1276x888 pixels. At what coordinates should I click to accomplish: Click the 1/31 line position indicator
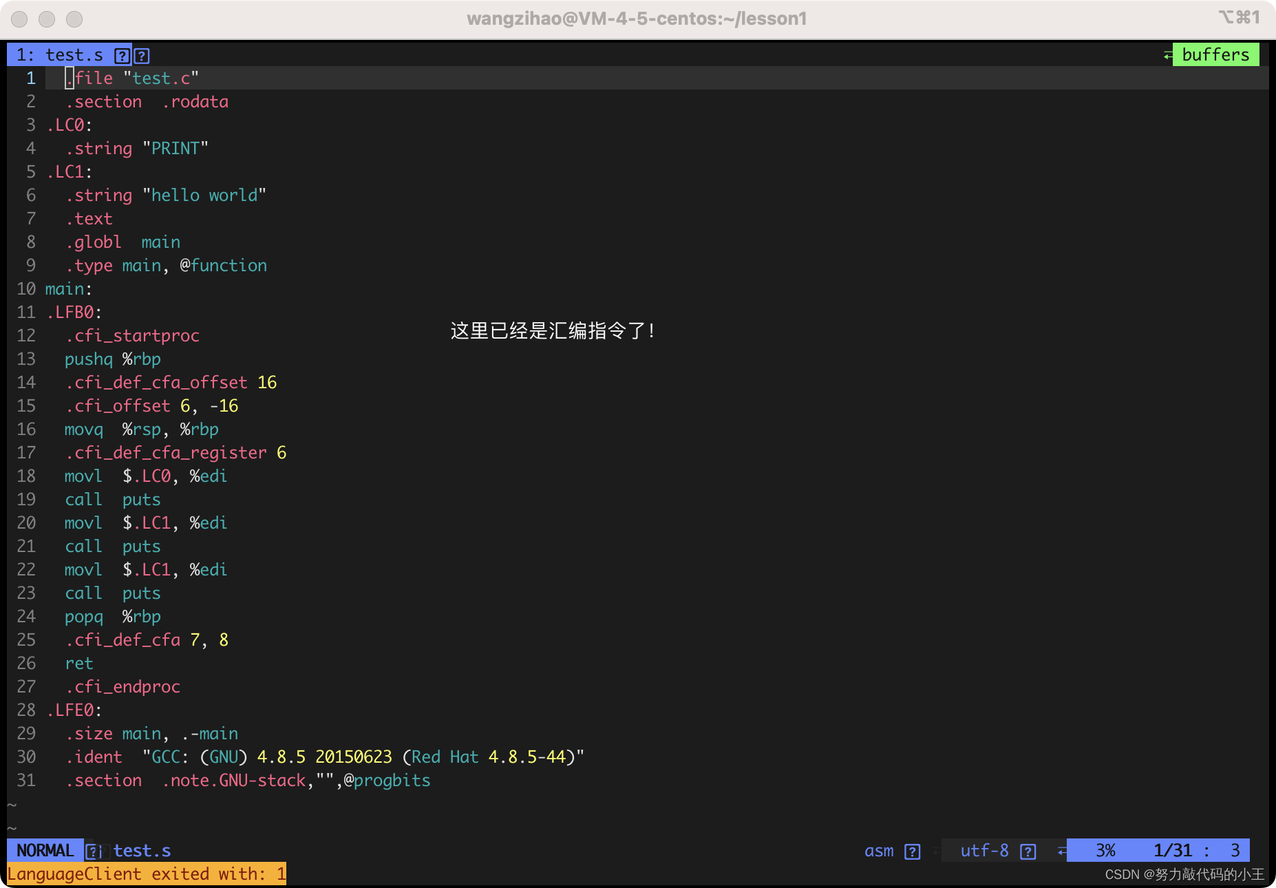coord(1171,851)
